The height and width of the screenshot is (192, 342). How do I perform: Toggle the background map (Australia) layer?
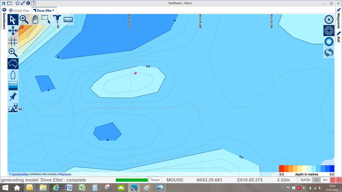[x=13, y=63]
